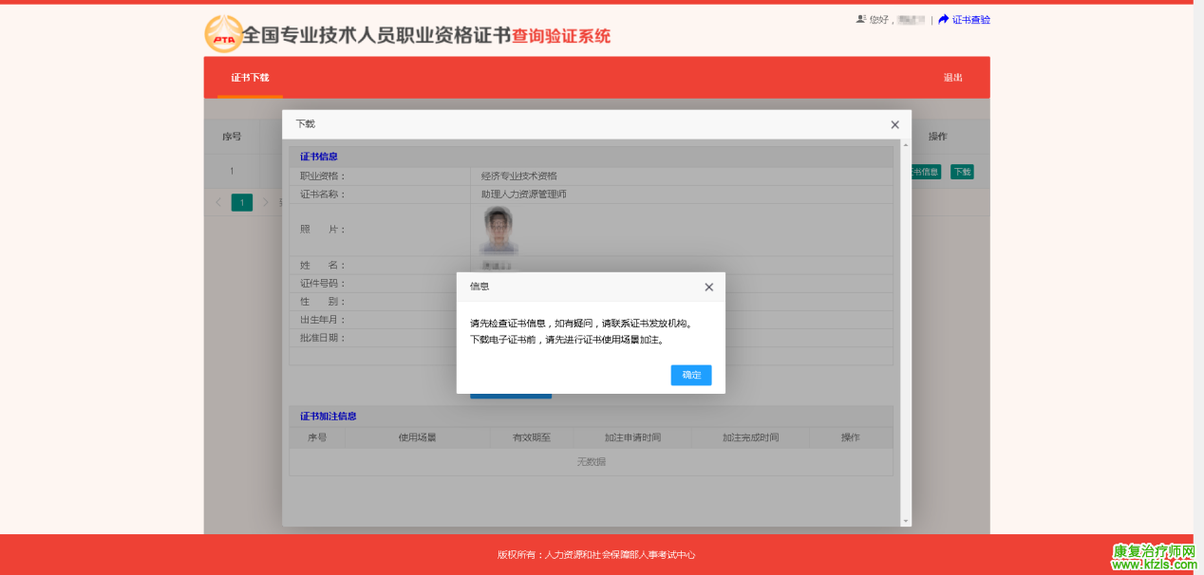Click the message line starting 请先检查证书信息
Viewport: 1204px width, 575px height.
click(x=581, y=324)
